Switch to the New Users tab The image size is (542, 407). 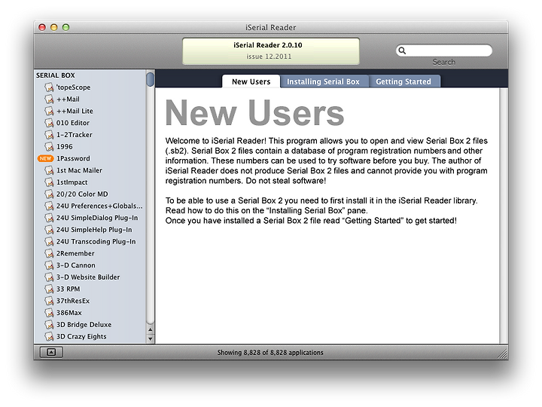251,81
